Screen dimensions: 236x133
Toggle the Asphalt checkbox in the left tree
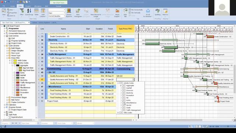[15, 75]
